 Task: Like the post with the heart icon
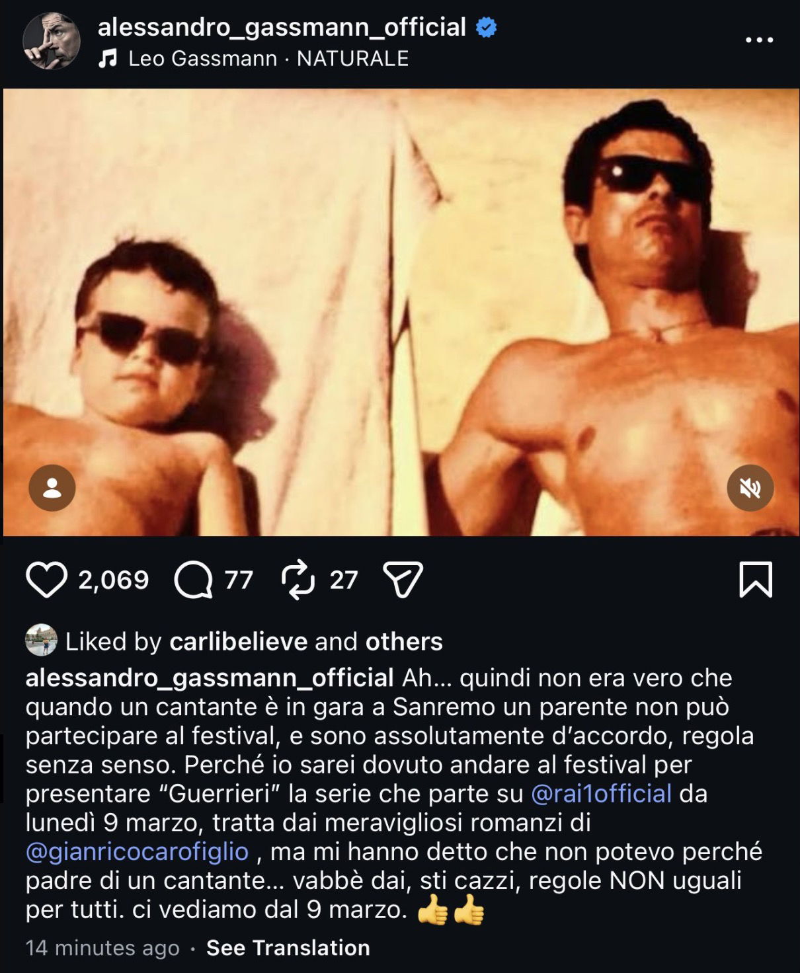(x=46, y=580)
